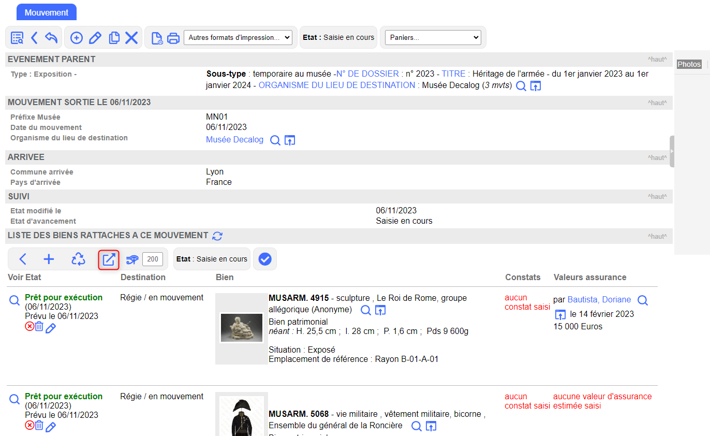Click 'aucune valeur d'assurance estimée saisi' text
The width and height of the screenshot is (710, 436).
click(x=602, y=401)
